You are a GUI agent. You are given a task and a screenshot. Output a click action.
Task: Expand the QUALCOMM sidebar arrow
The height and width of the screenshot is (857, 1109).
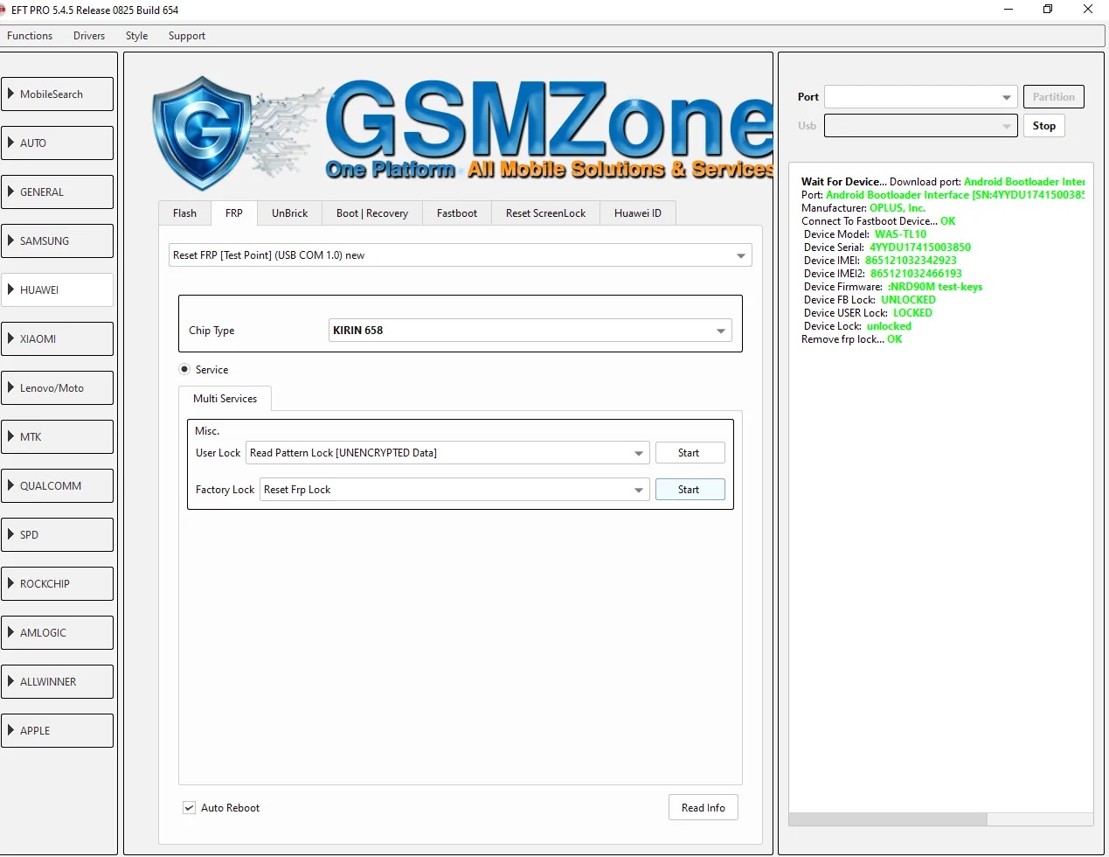(x=11, y=485)
